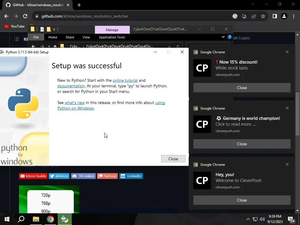Open the LinkedIn badge

coord(131,176)
